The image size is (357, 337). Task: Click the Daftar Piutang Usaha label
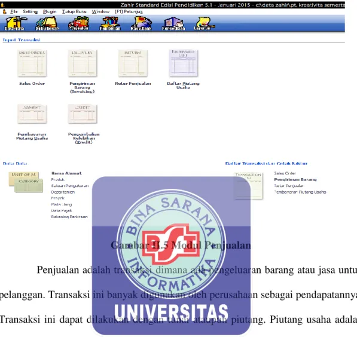pos(183,85)
